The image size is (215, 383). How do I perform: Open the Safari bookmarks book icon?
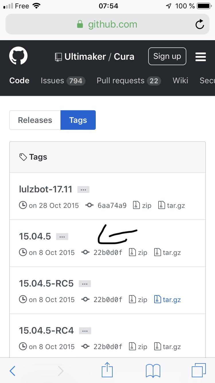tap(153, 370)
